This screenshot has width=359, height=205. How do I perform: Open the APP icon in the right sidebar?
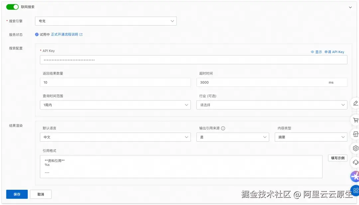(356, 134)
